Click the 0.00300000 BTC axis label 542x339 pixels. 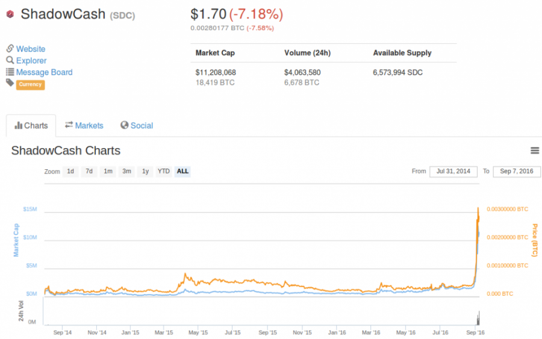point(508,210)
